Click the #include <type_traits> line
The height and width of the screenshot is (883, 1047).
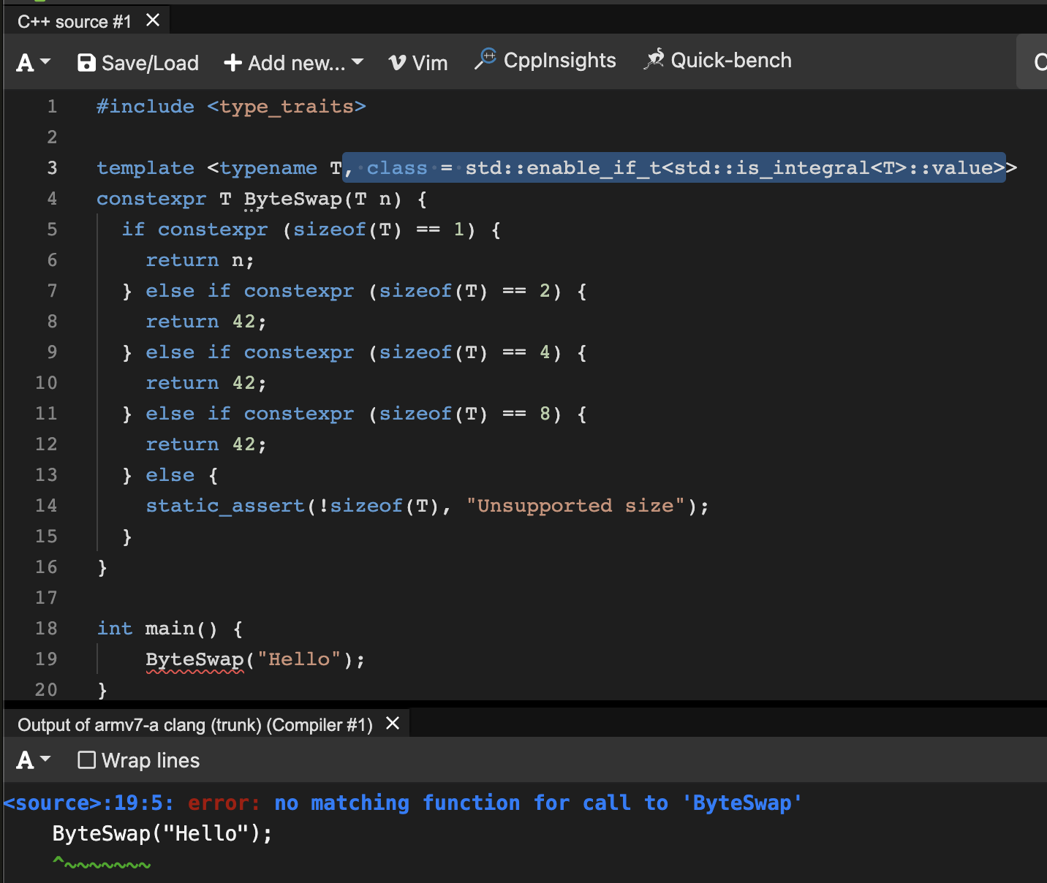(x=231, y=107)
